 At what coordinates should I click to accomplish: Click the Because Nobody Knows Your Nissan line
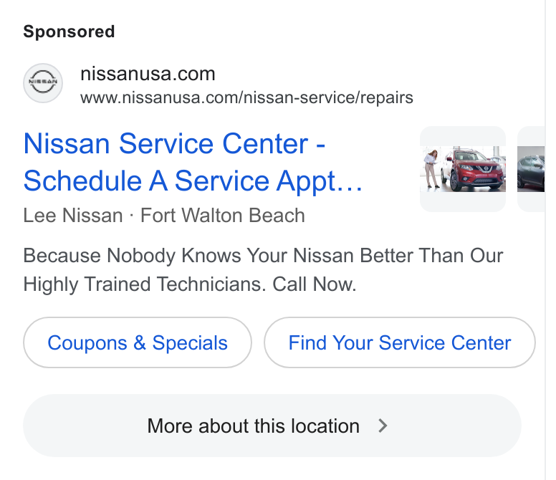point(263,256)
